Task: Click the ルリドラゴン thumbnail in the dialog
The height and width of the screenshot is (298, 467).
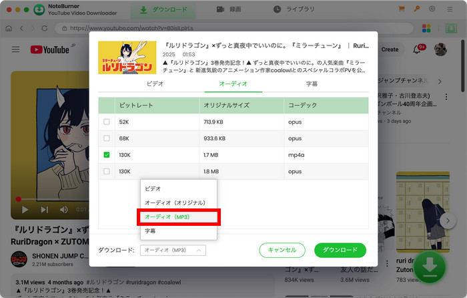Action: (x=127, y=57)
